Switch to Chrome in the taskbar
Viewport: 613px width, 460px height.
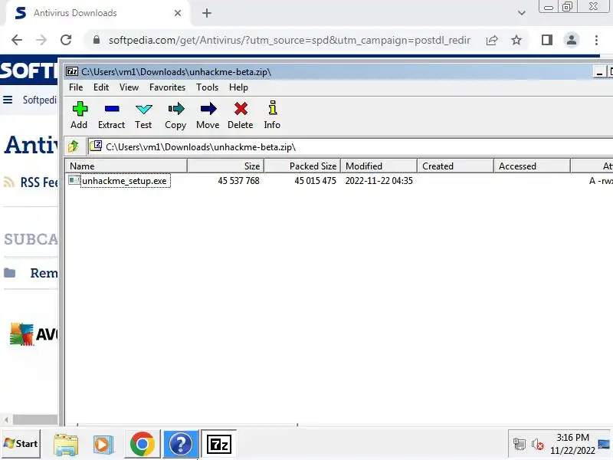click(x=143, y=444)
